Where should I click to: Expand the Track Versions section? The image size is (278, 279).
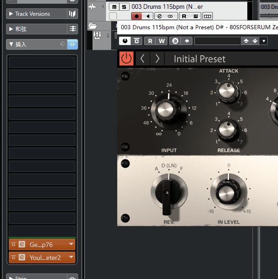(11, 14)
